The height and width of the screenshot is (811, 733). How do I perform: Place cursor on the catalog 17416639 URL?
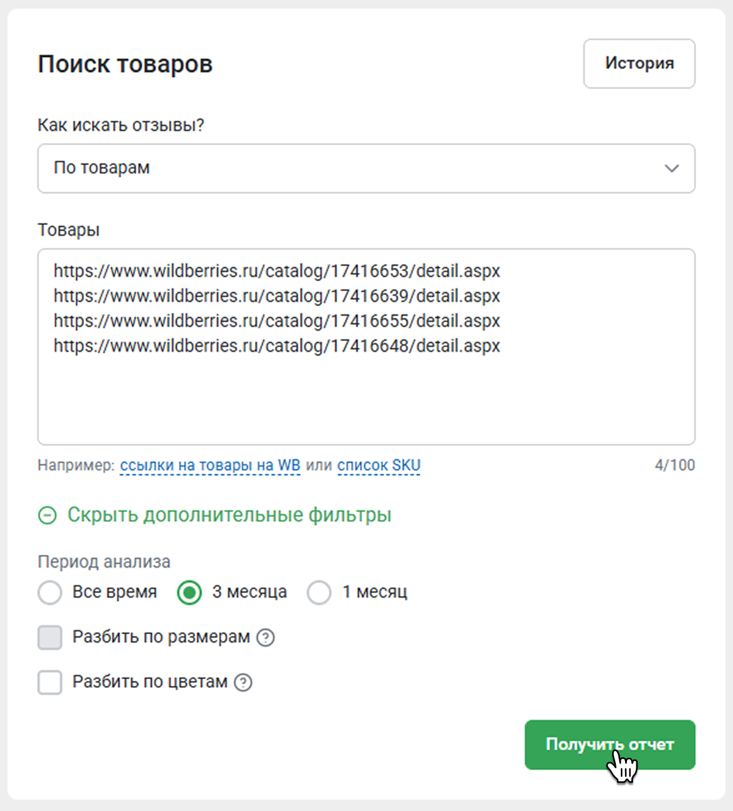click(277, 296)
